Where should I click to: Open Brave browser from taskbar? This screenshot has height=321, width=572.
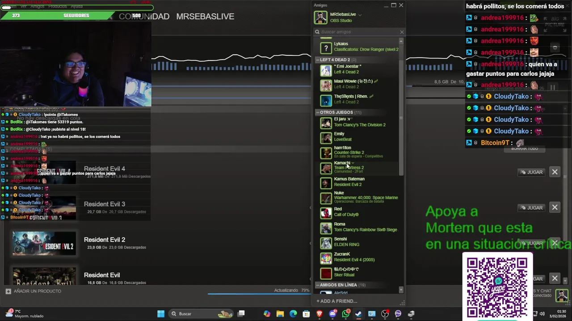pos(320,314)
